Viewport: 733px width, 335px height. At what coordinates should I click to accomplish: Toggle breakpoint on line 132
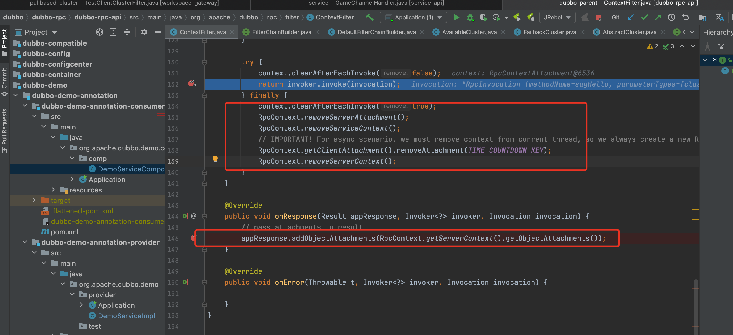(191, 84)
